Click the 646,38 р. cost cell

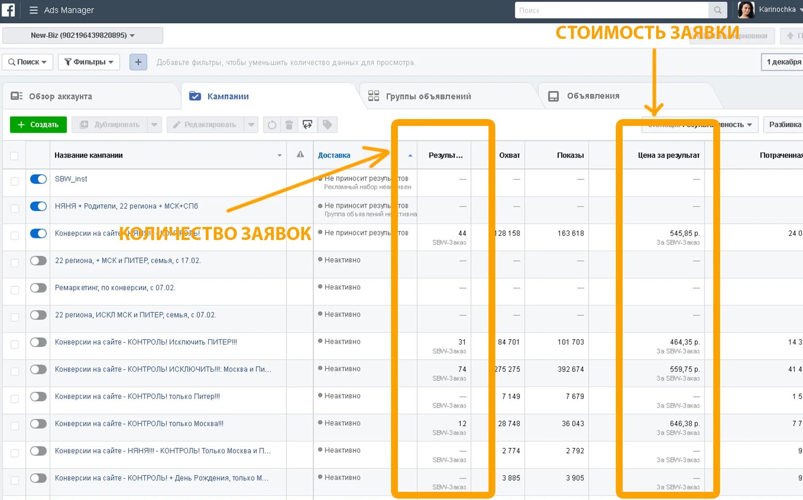click(x=685, y=423)
